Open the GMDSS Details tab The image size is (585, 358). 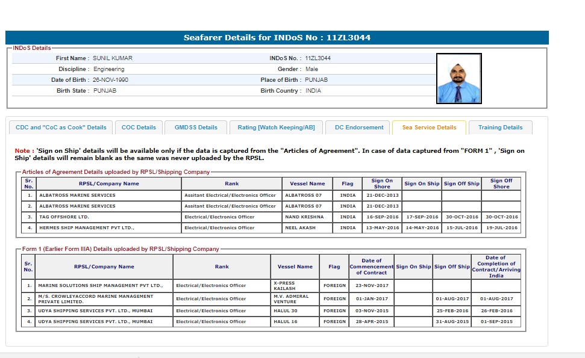click(196, 128)
